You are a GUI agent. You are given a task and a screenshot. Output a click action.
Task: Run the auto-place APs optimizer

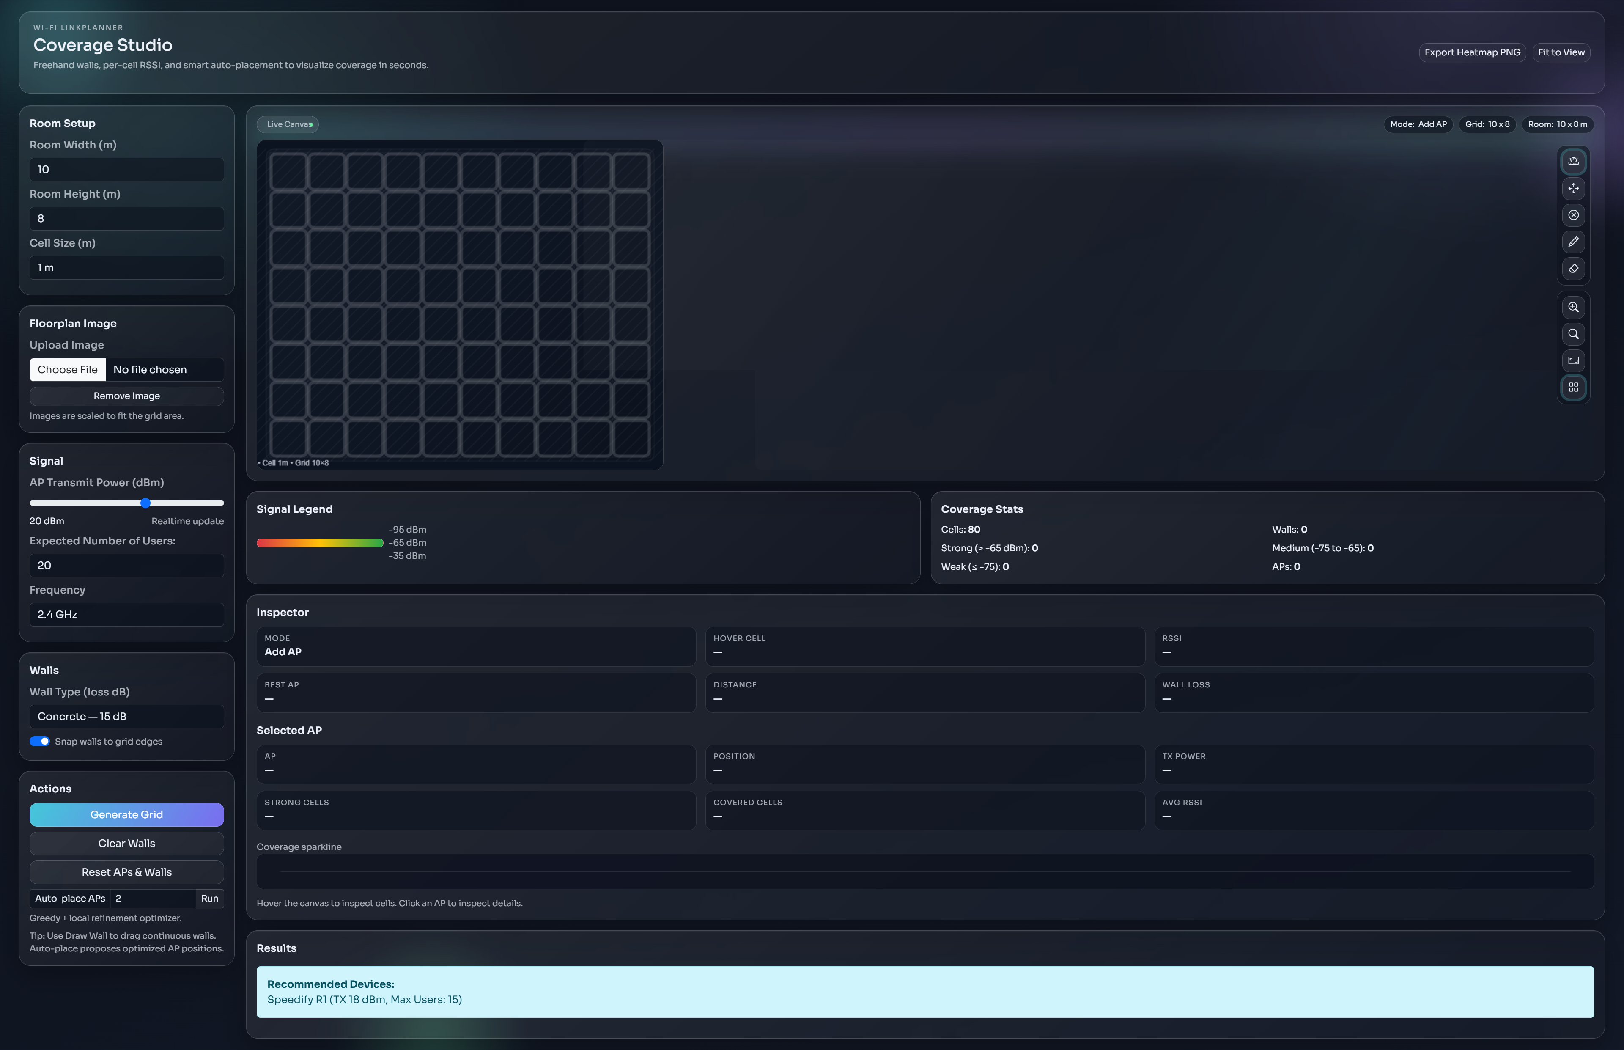pyautogui.click(x=209, y=898)
